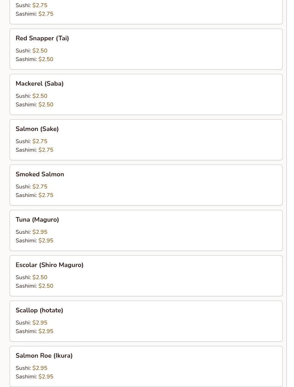
Task: Click the Escolar (Shiro Maguro) title
Action: [x=49, y=265]
